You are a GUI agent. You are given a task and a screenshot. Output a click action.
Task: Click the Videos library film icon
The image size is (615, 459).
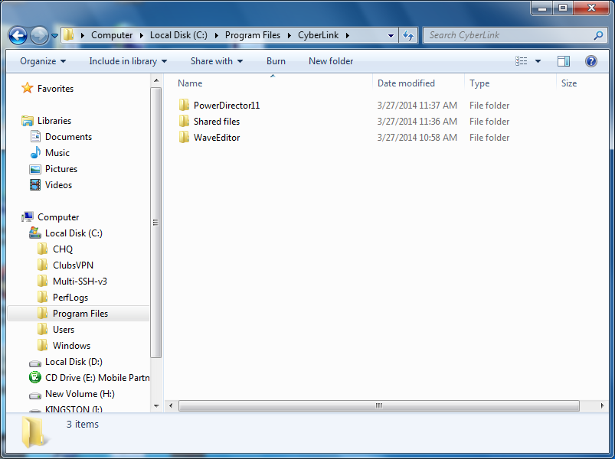pyautogui.click(x=35, y=184)
